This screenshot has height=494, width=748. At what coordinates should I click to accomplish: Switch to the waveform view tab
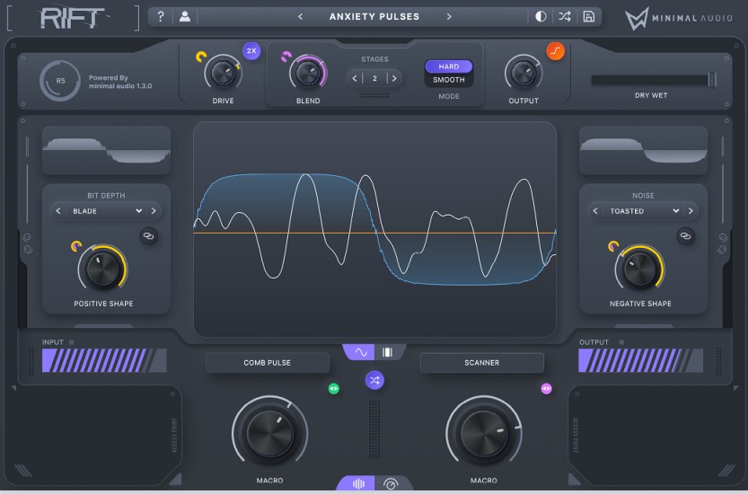click(x=361, y=352)
